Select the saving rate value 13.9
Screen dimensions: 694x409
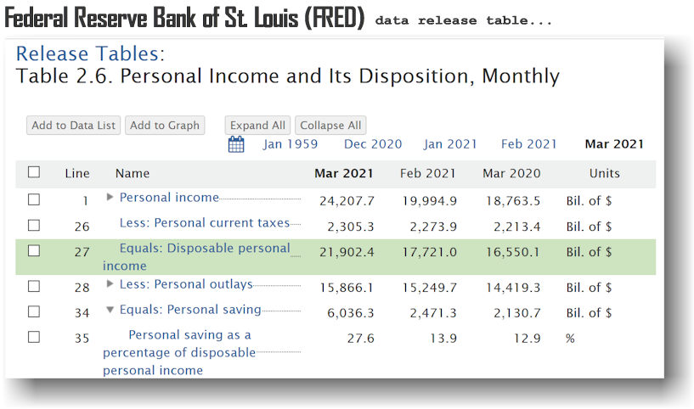443,339
